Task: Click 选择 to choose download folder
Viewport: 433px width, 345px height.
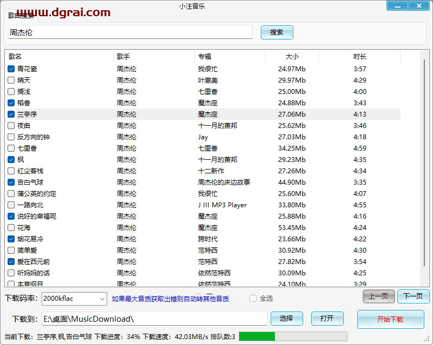Action: pyautogui.click(x=287, y=319)
